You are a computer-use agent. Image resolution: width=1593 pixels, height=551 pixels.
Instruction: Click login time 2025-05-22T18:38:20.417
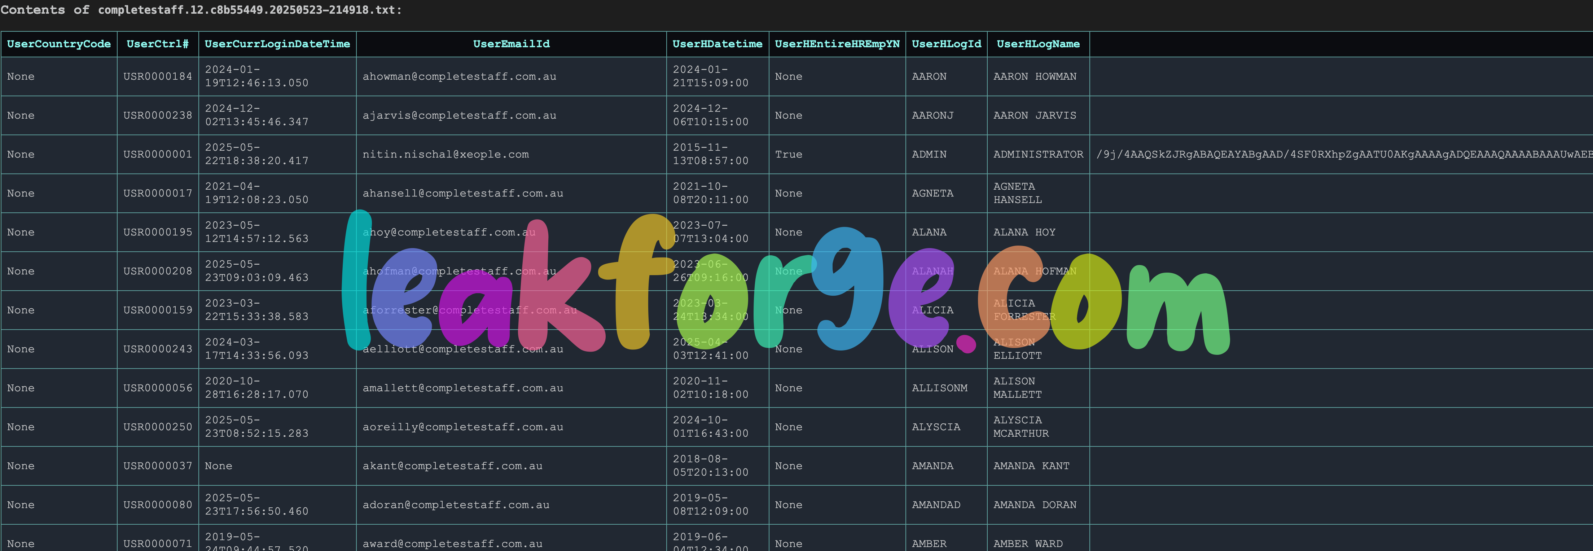pyautogui.click(x=256, y=154)
